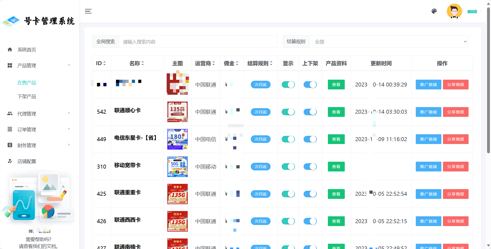
Task: Click the S icon beside 财务管理
Action: click(10, 145)
